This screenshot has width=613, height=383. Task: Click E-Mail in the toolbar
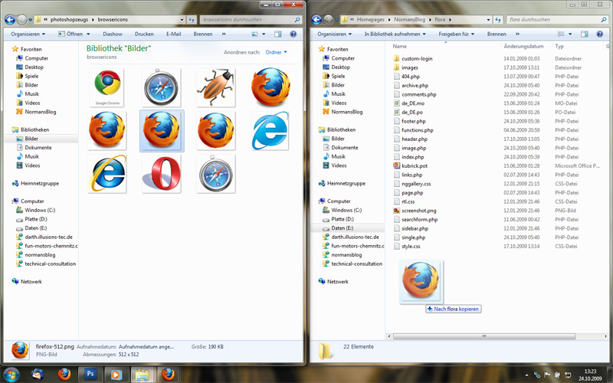coord(174,34)
